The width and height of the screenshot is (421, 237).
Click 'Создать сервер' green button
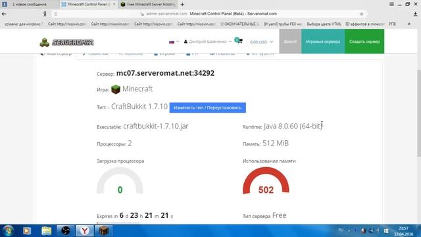click(x=364, y=41)
